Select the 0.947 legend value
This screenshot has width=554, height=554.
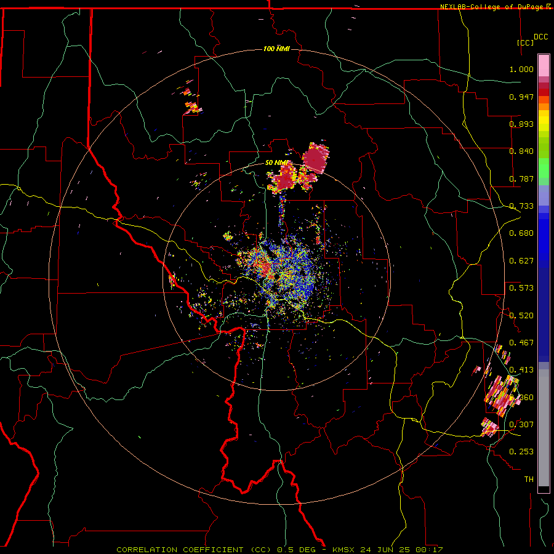point(521,97)
